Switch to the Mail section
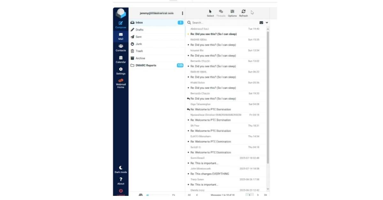The width and height of the screenshot is (383, 200). (121, 36)
